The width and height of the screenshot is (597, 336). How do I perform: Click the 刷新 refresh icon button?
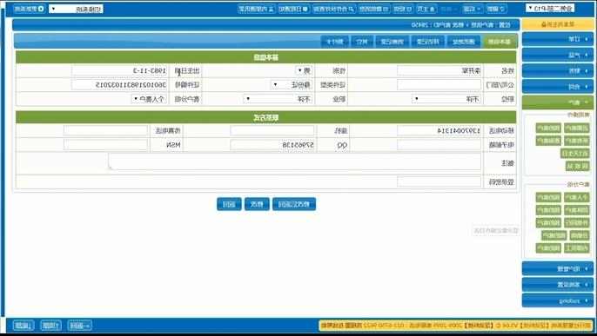click(496, 9)
